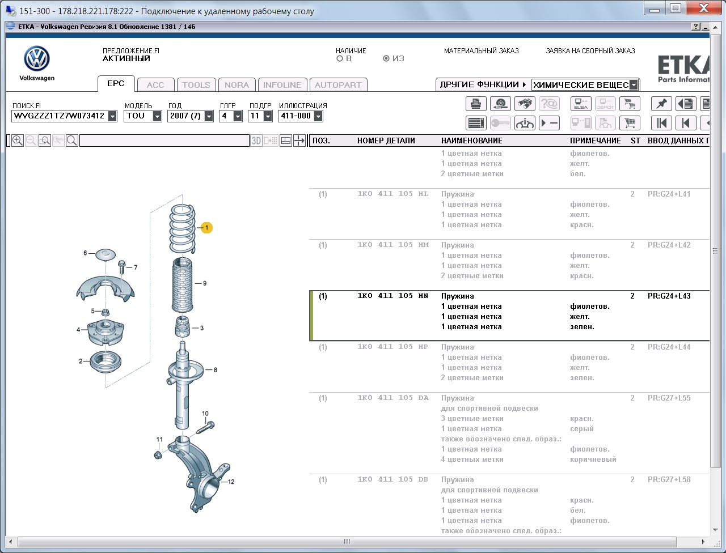This screenshot has height=553, width=726.
Task: Switch to the TOOLS tab
Action: click(196, 85)
